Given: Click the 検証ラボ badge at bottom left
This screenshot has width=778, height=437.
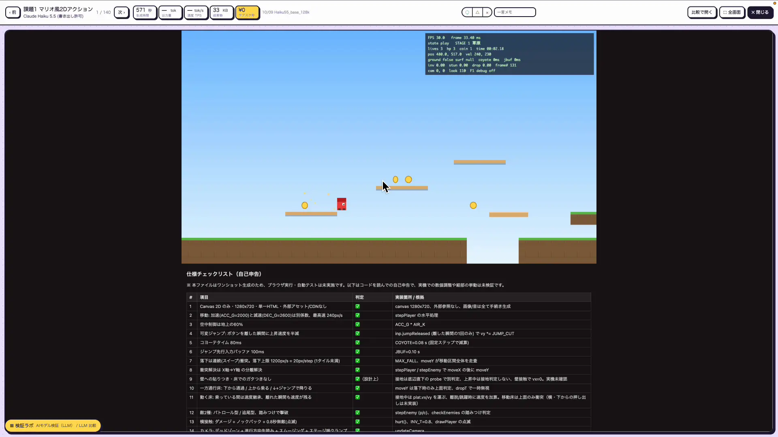Looking at the screenshot, I should tap(53, 426).
